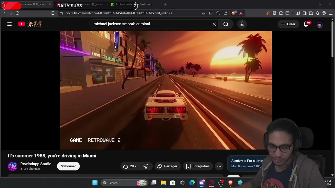Open Brave Rewards triangle icon
The image size is (335, 188).
click(241, 13)
